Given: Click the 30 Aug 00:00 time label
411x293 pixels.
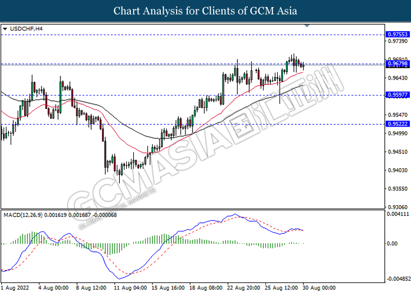Looking at the screenshot, I should (319, 288).
